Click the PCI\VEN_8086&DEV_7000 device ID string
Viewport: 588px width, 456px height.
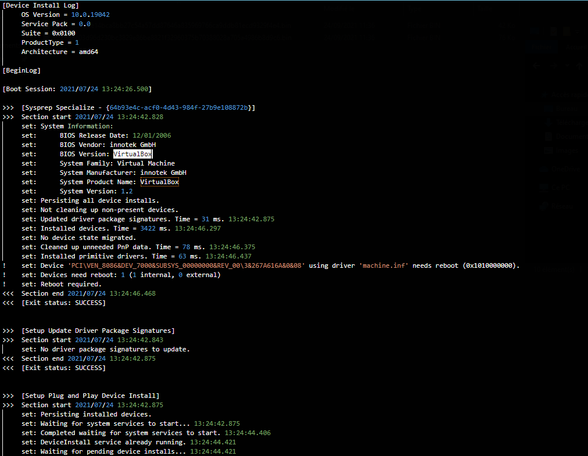click(x=187, y=265)
